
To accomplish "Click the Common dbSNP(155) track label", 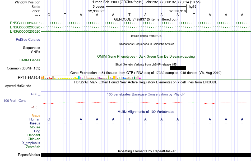I will 24,68.
